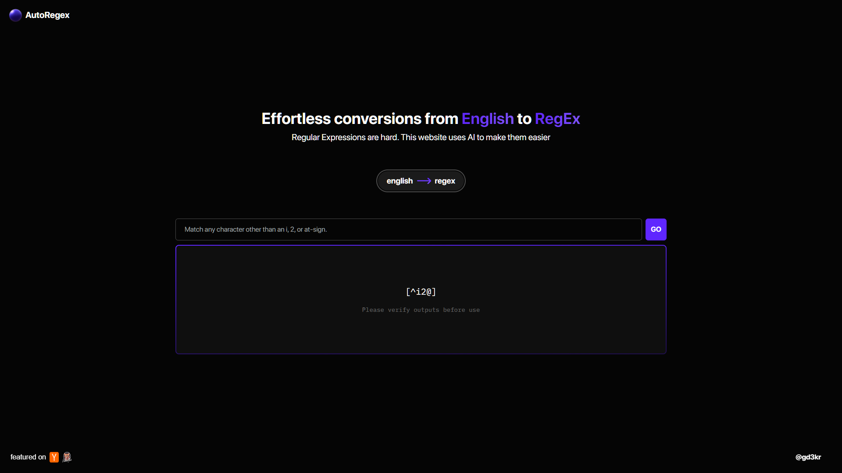This screenshot has height=473, width=842.
Task: Click the purple orb AutoRegex logo
Action: click(x=15, y=15)
